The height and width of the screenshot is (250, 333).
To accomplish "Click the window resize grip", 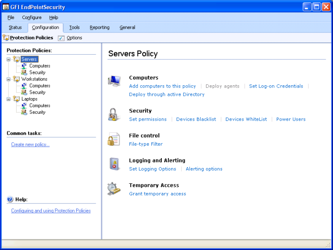I will tap(328, 245).
